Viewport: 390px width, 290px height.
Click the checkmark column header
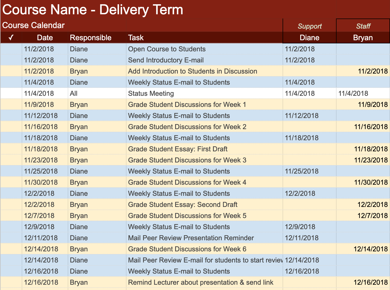pyautogui.click(x=11, y=38)
